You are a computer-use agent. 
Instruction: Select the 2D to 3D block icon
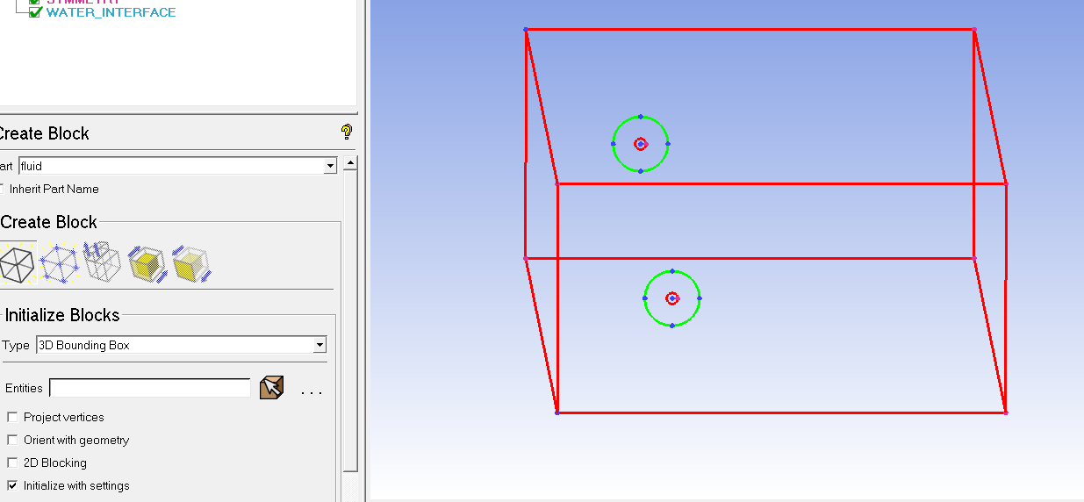[x=147, y=263]
